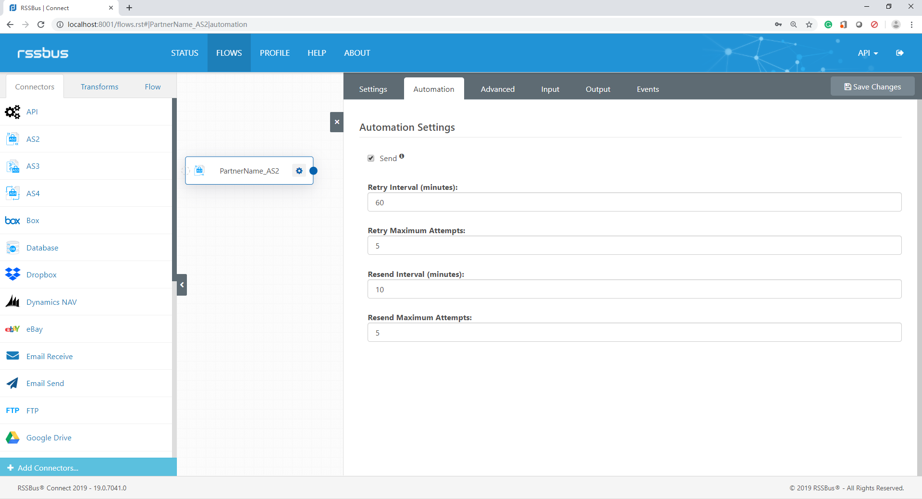
Task: Collapse the connectors sidebar panel
Action: (182, 285)
